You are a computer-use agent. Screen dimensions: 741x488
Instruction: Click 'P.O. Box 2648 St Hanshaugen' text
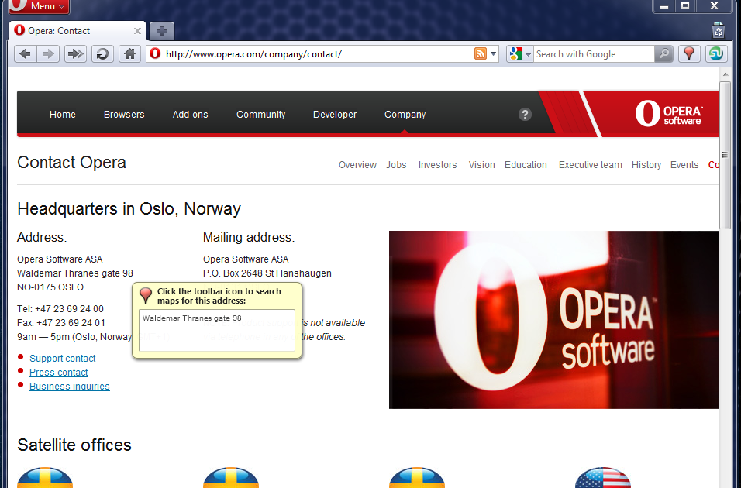267,273
